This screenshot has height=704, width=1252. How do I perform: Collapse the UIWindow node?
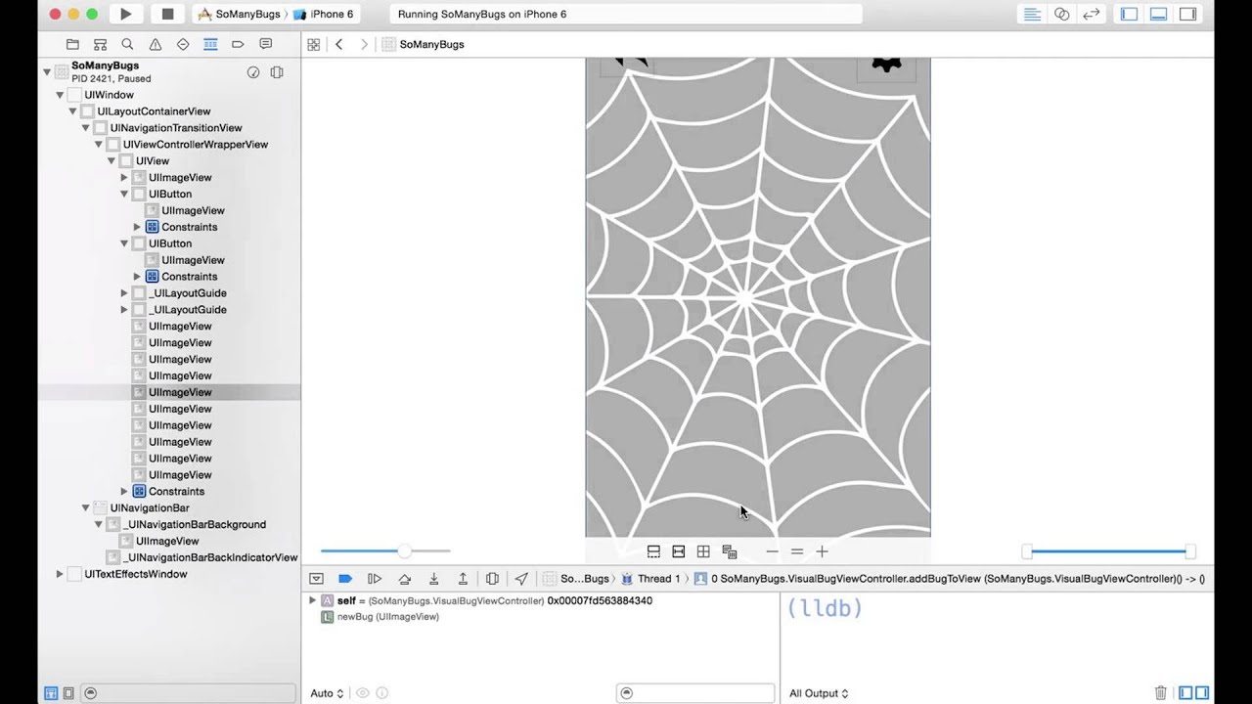pyautogui.click(x=60, y=95)
